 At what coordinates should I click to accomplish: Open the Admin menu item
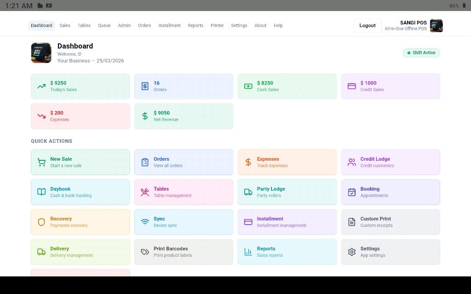pos(124,25)
